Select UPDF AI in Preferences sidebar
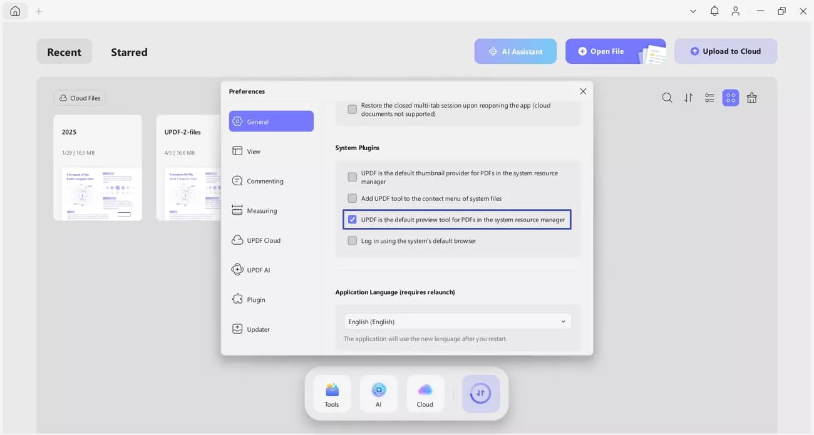The width and height of the screenshot is (814, 435). pos(271,270)
